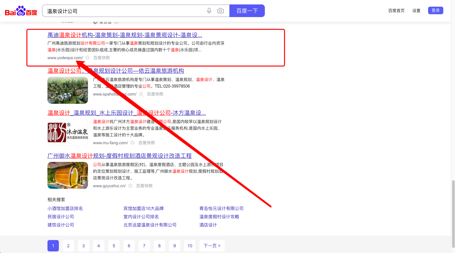This screenshot has width=455, height=253.
Task: Open the 设置 menu
Action: tap(416, 11)
